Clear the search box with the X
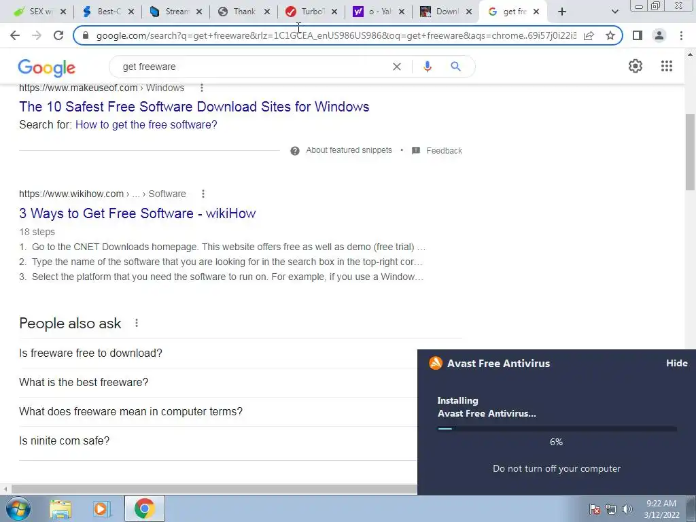Screen dimensions: 696x522 [397, 67]
